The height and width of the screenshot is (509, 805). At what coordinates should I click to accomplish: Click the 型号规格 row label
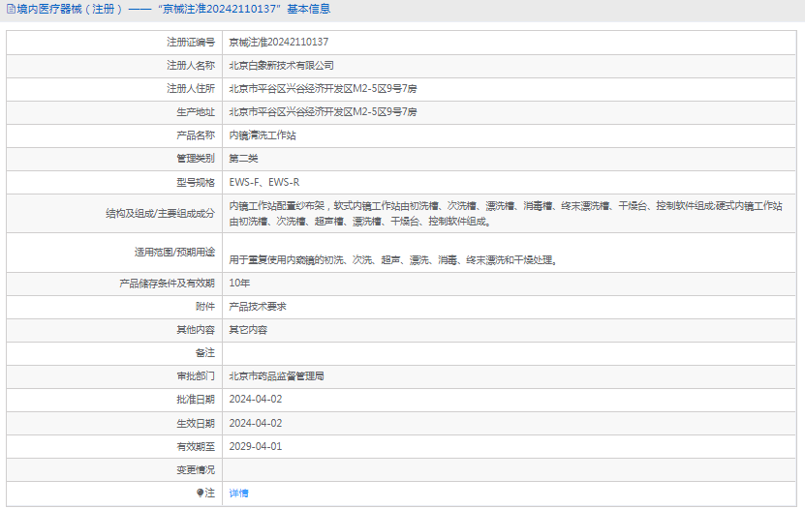pyautogui.click(x=196, y=183)
